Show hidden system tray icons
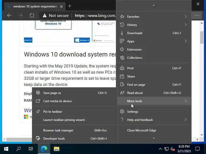This screenshot has height=154, width=206. (160, 149)
